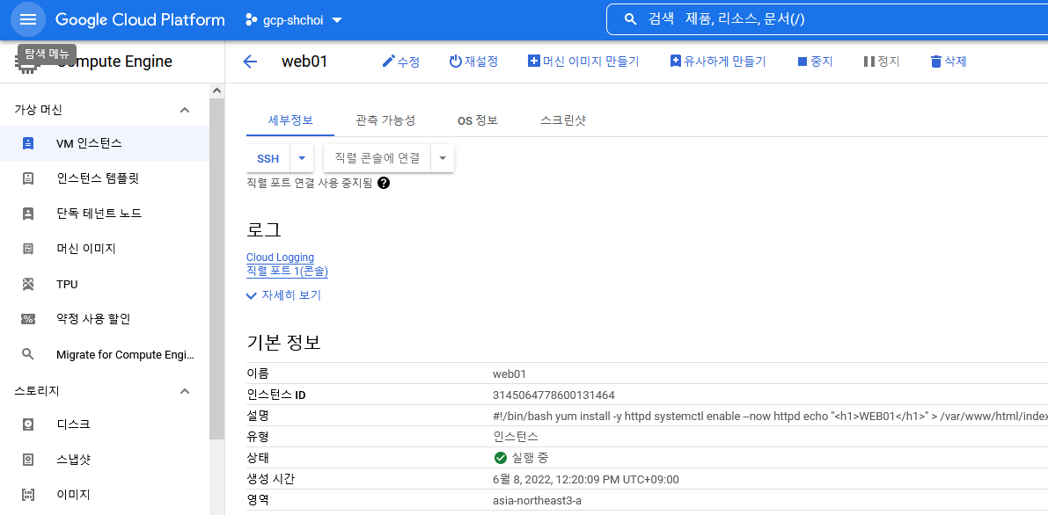Click the 재설정 reset button

tap(473, 62)
